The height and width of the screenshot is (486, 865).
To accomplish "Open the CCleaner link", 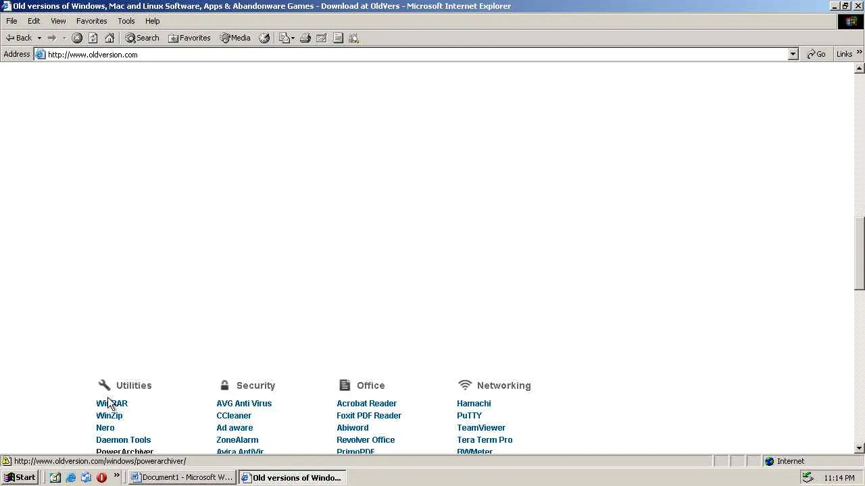I will (x=234, y=416).
